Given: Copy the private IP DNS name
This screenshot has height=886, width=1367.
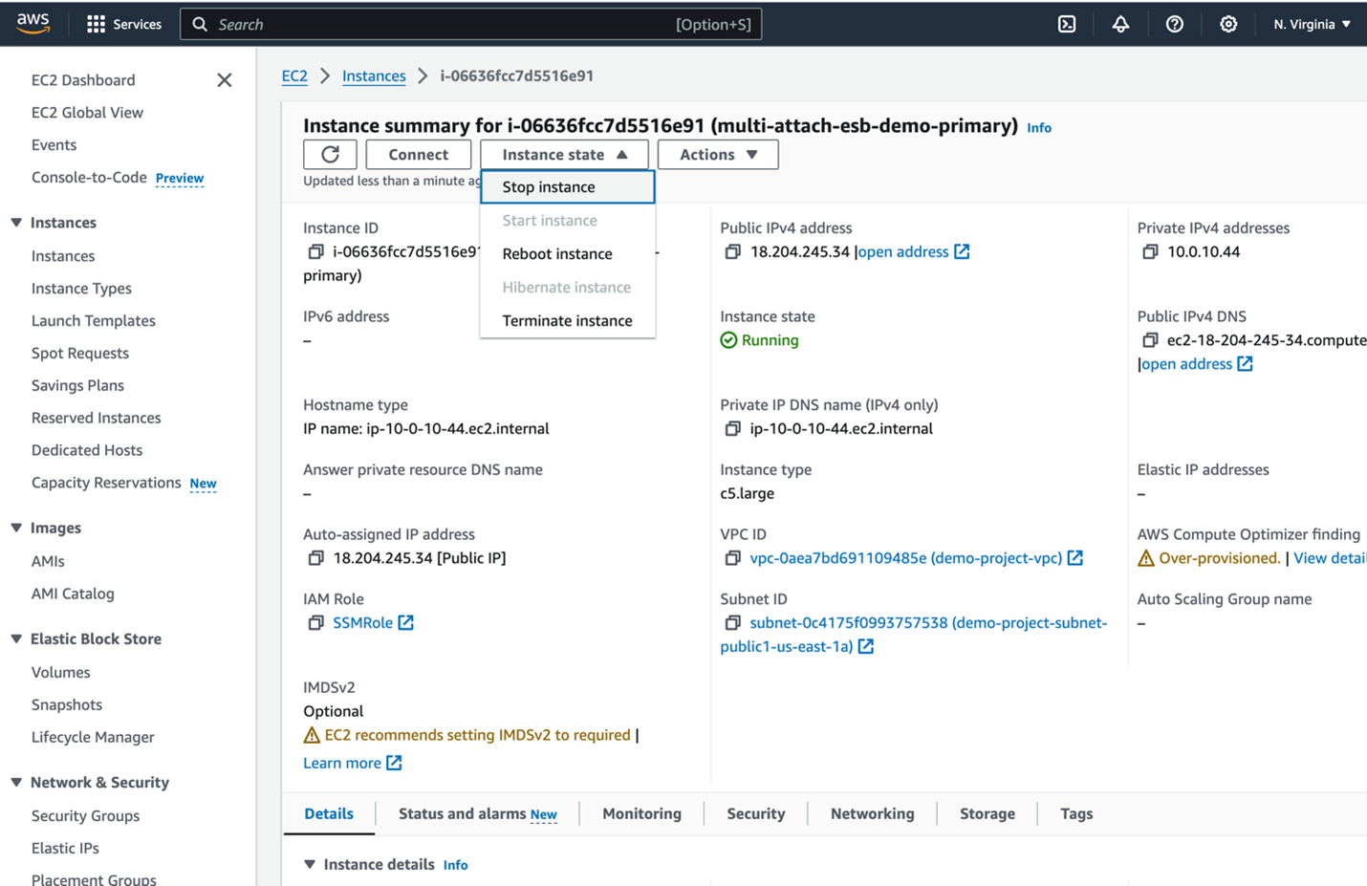Looking at the screenshot, I should tap(732, 428).
